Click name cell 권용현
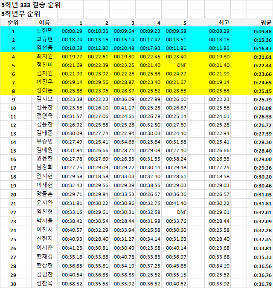The height and width of the screenshot is (288, 273). coord(44,158)
